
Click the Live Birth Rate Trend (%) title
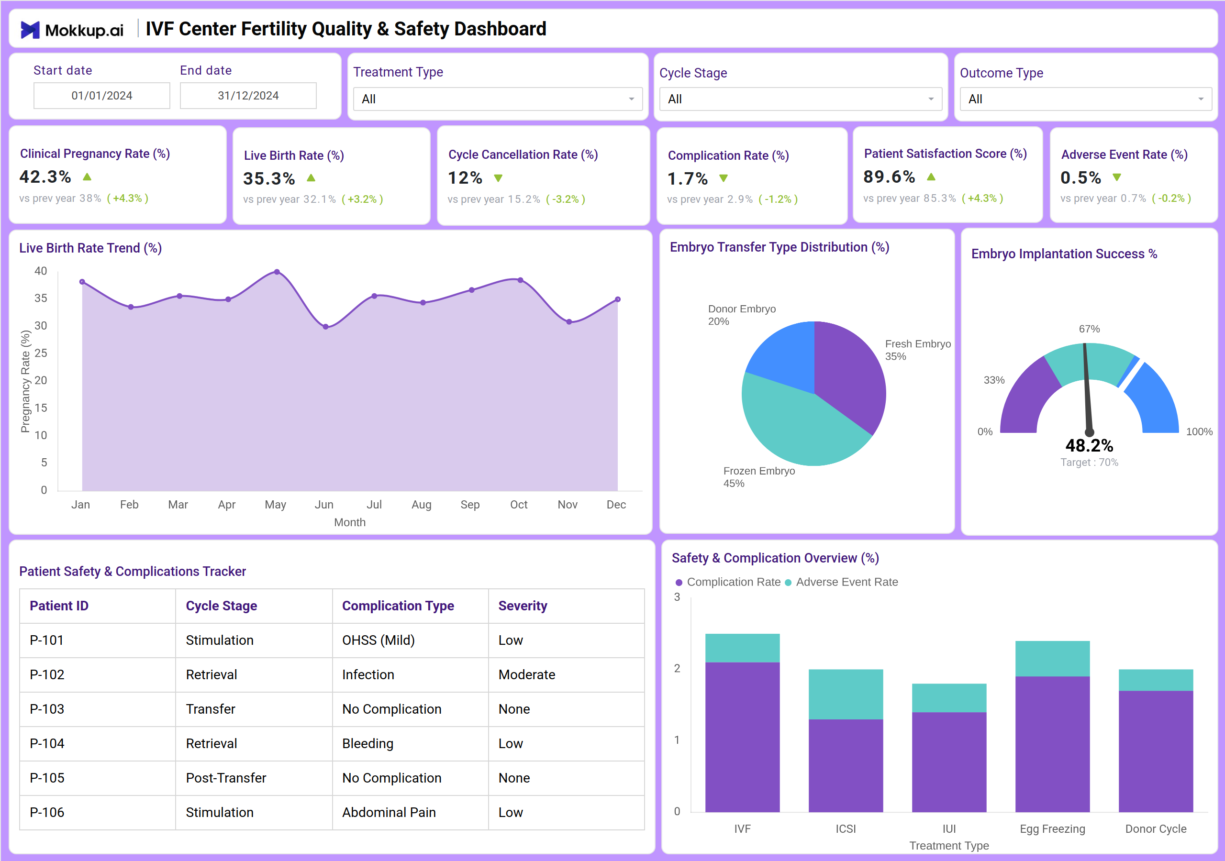tap(91, 248)
